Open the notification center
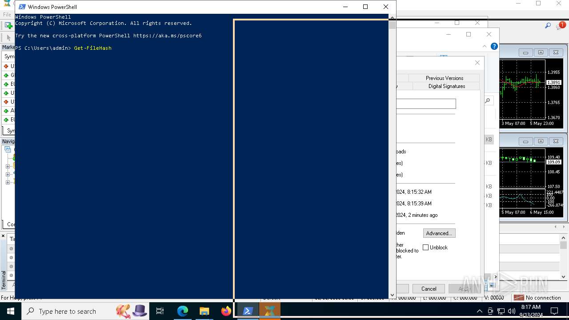 (x=554, y=311)
